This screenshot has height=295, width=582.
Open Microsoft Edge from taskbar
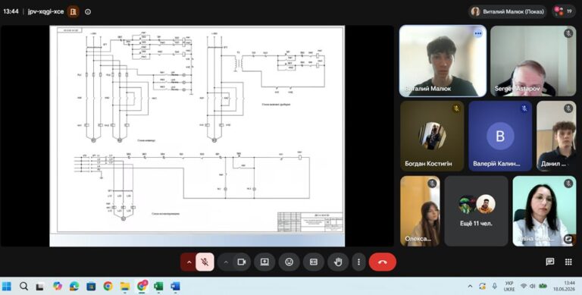[x=74, y=286]
